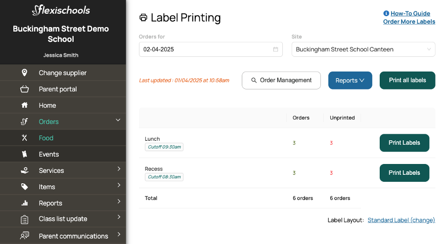Select Events in the sidebar menu
447x244 pixels.
pyautogui.click(x=49, y=154)
